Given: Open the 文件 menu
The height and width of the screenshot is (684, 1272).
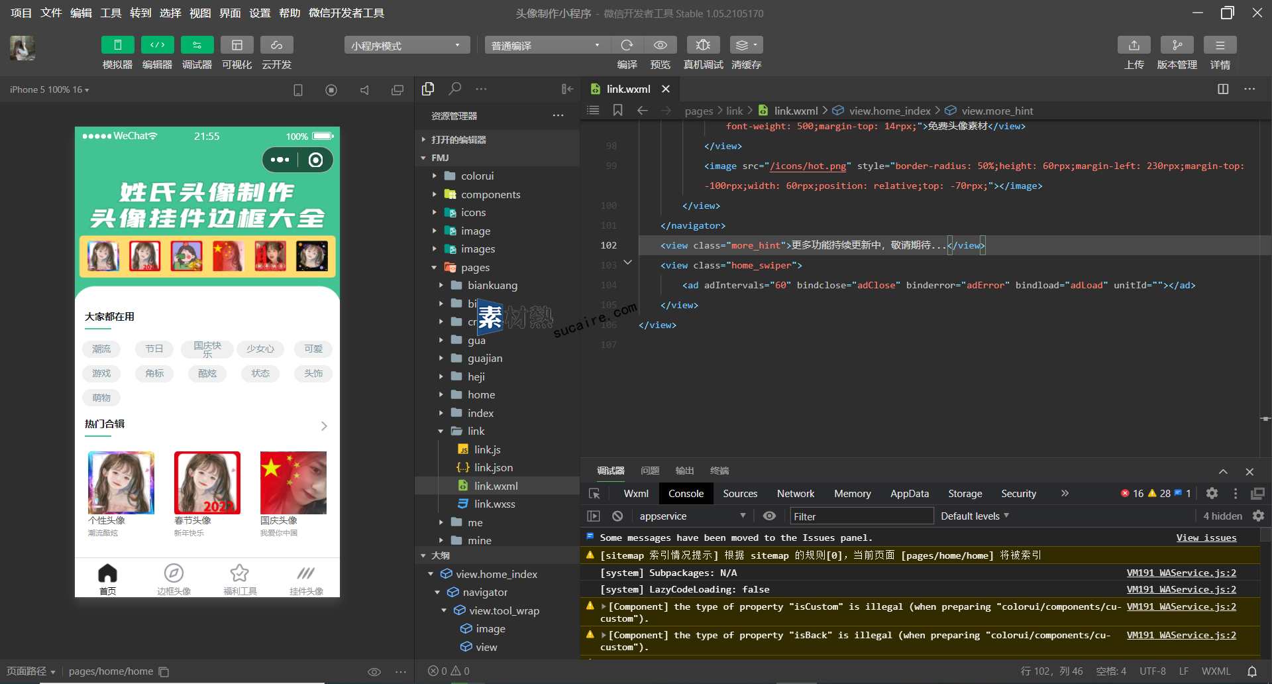Looking at the screenshot, I should click(51, 13).
